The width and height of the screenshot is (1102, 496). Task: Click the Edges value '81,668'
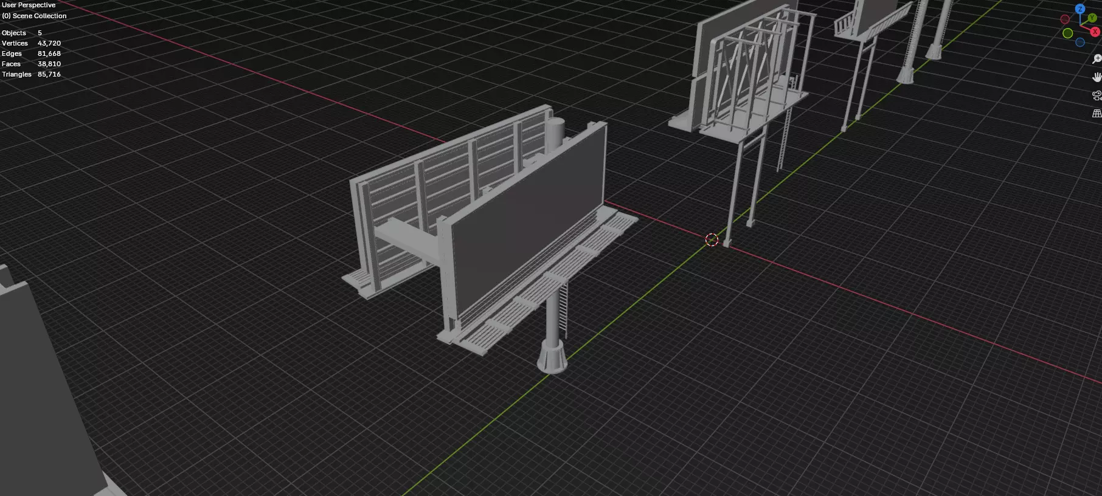pos(49,53)
